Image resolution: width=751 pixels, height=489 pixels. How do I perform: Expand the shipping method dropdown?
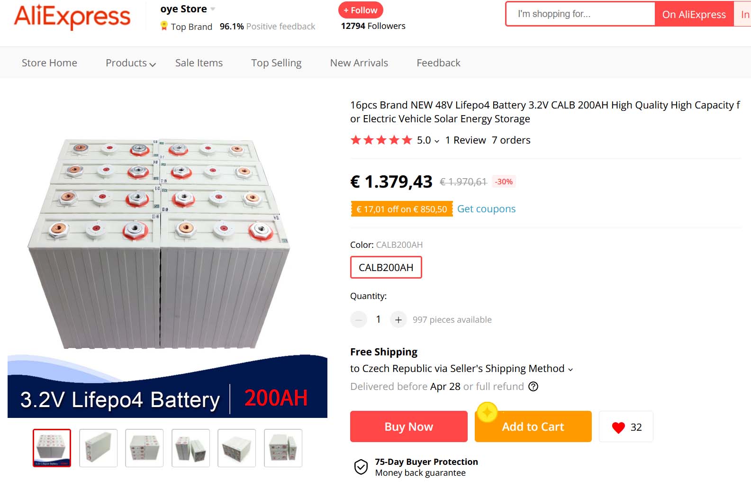tap(570, 370)
